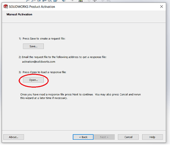Close the Product Activation dialog

click(x=161, y=7)
